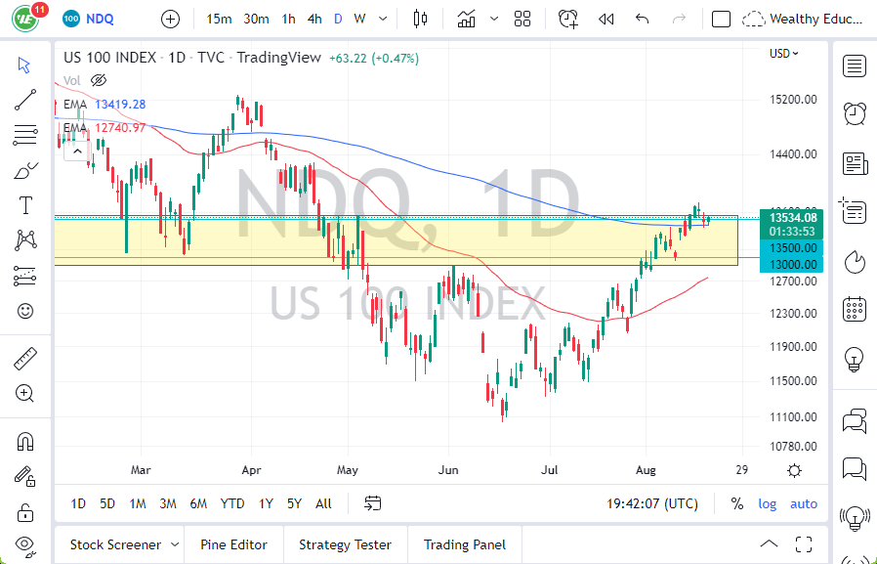Screen dimensions: 877x564
Task: Select the text annotation tool
Action: coord(25,205)
